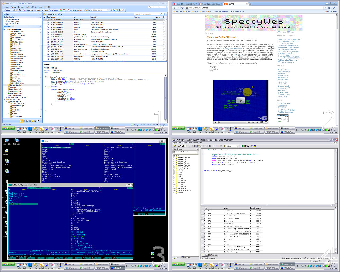
Task: Toggle the follow-up flag on Makara Tomáš email
Action: (164, 20)
